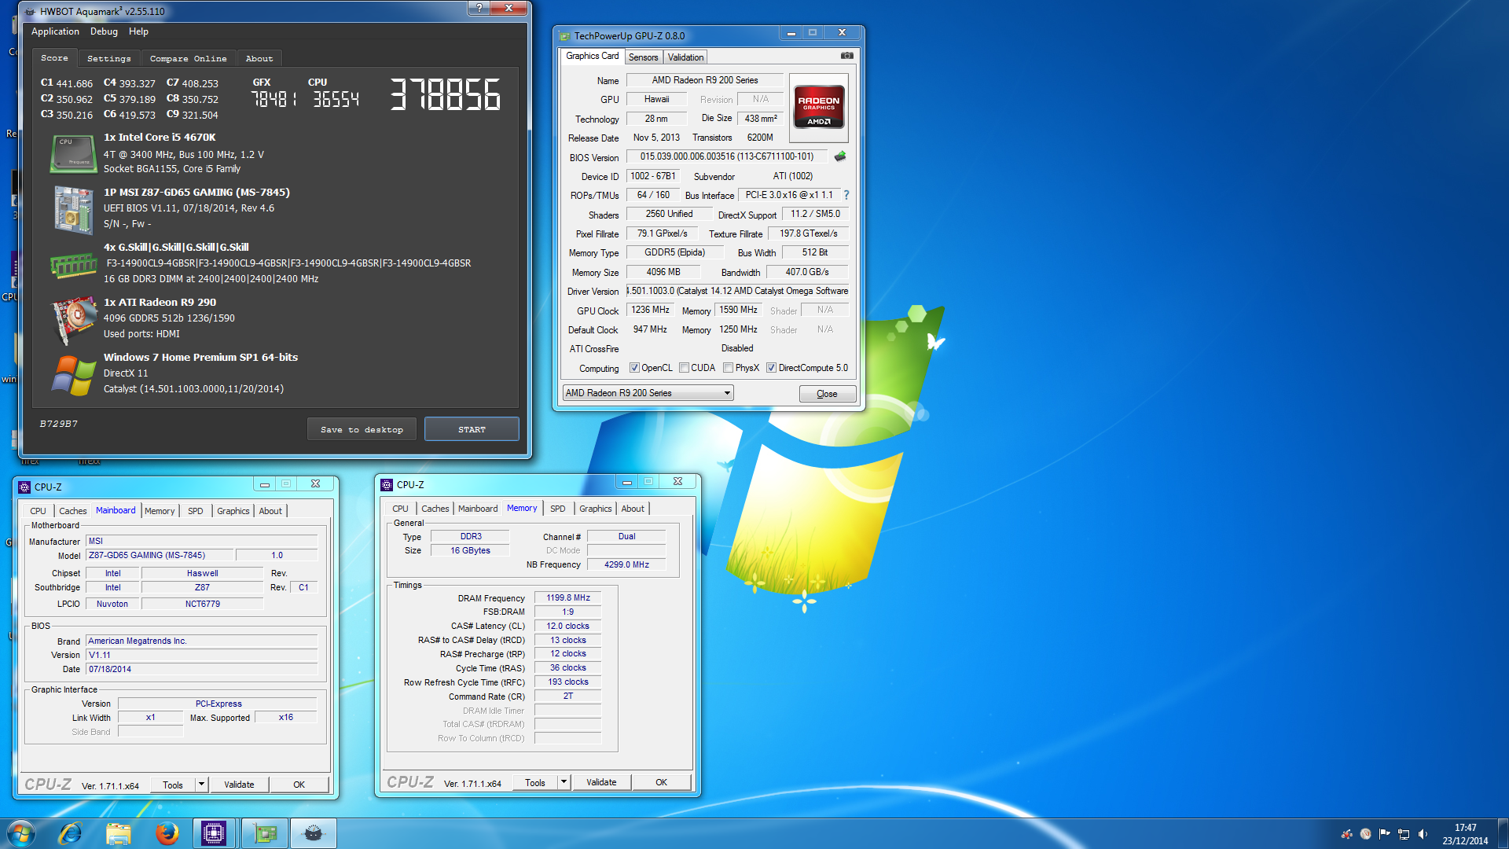Open the AMD Radeon R9 200 Series dropdown
This screenshot has width=1509, height=849.
click(648, 393)
